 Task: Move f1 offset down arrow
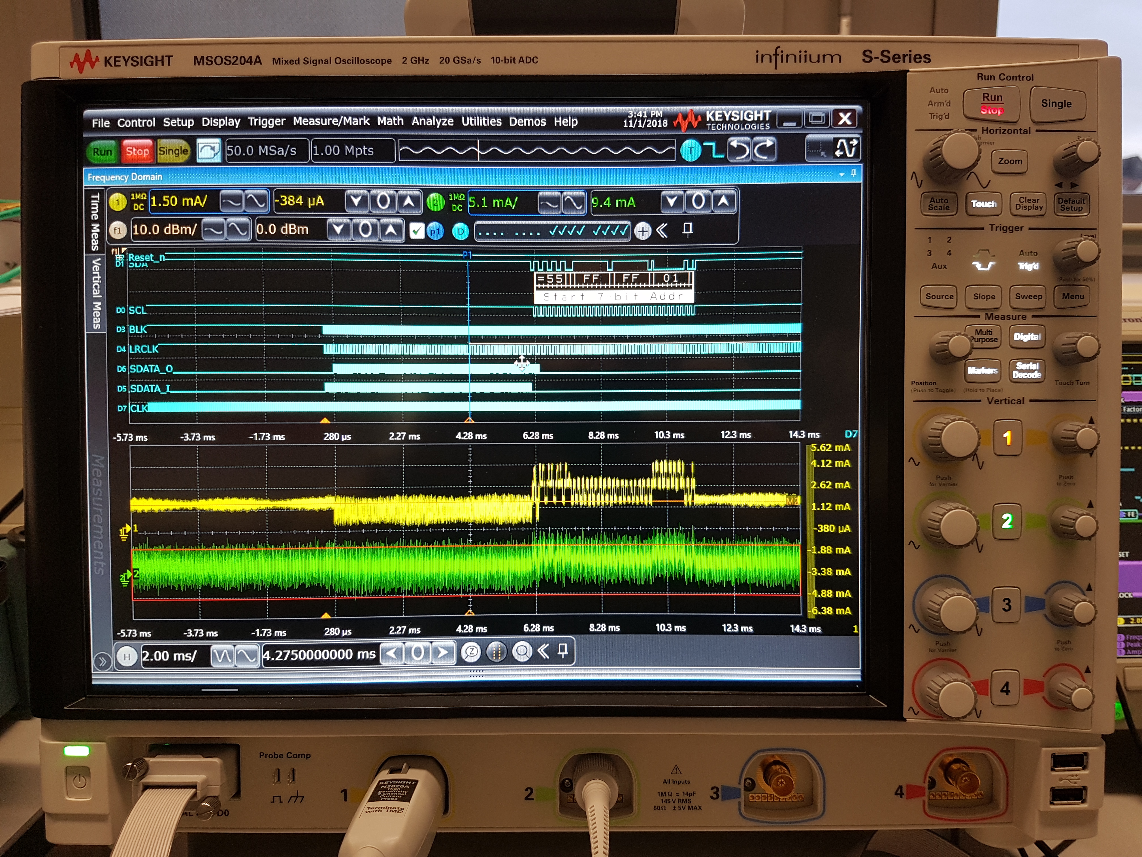339,229
